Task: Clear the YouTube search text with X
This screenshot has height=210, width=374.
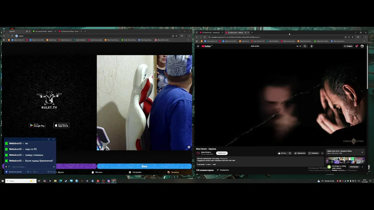Action: point(300,46)
